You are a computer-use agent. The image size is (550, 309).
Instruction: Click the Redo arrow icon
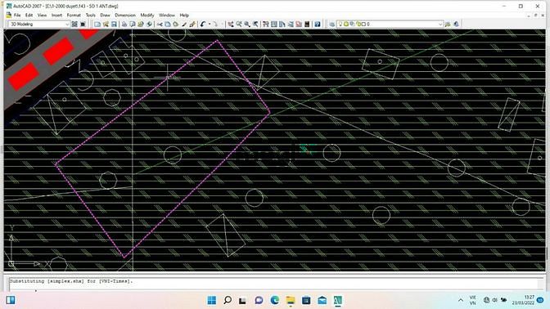pos(215,25)
